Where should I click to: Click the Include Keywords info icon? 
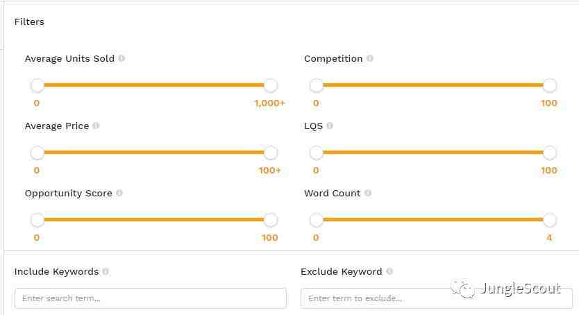pos(106,271)
